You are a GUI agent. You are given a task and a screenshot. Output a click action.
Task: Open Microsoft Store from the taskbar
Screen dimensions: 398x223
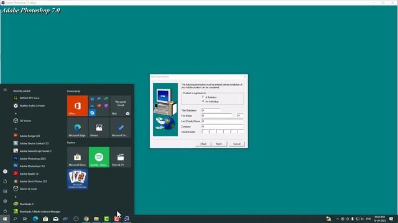(45, 219)
